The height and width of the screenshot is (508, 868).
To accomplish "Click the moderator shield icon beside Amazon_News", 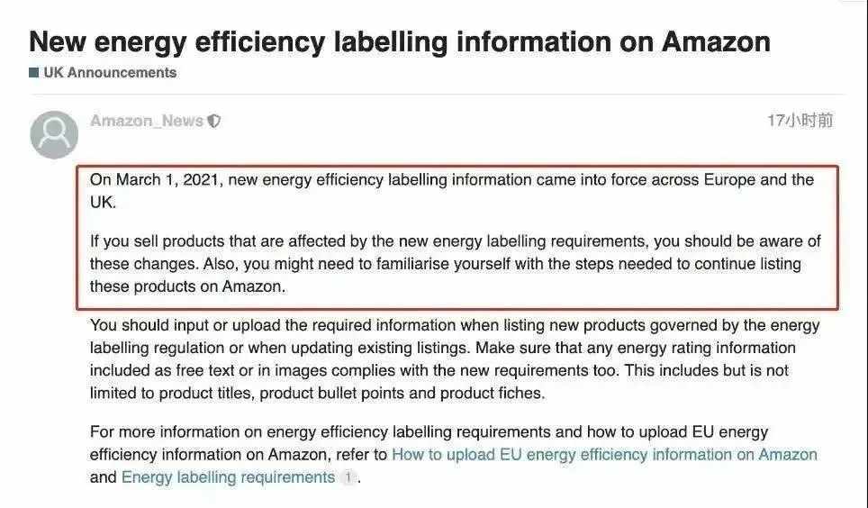I will click(214, 121).
